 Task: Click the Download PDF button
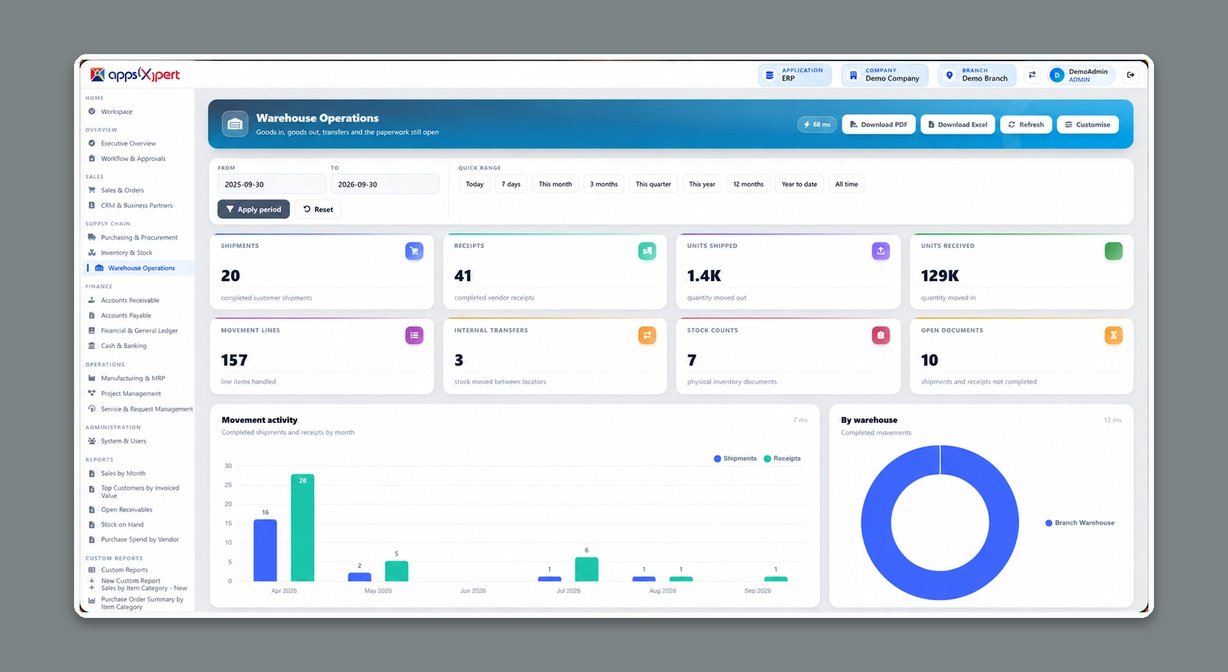(x=879, y=124)
